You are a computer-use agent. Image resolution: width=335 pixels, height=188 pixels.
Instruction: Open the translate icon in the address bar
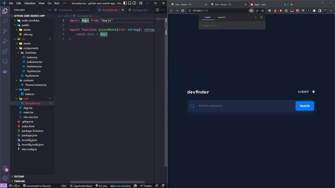click(x=251, y=10)
